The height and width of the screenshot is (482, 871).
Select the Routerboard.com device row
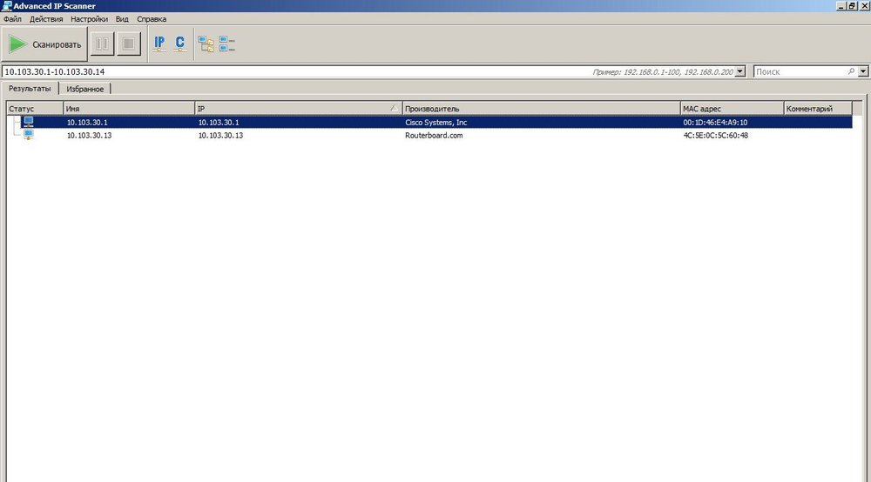point(434,136)
